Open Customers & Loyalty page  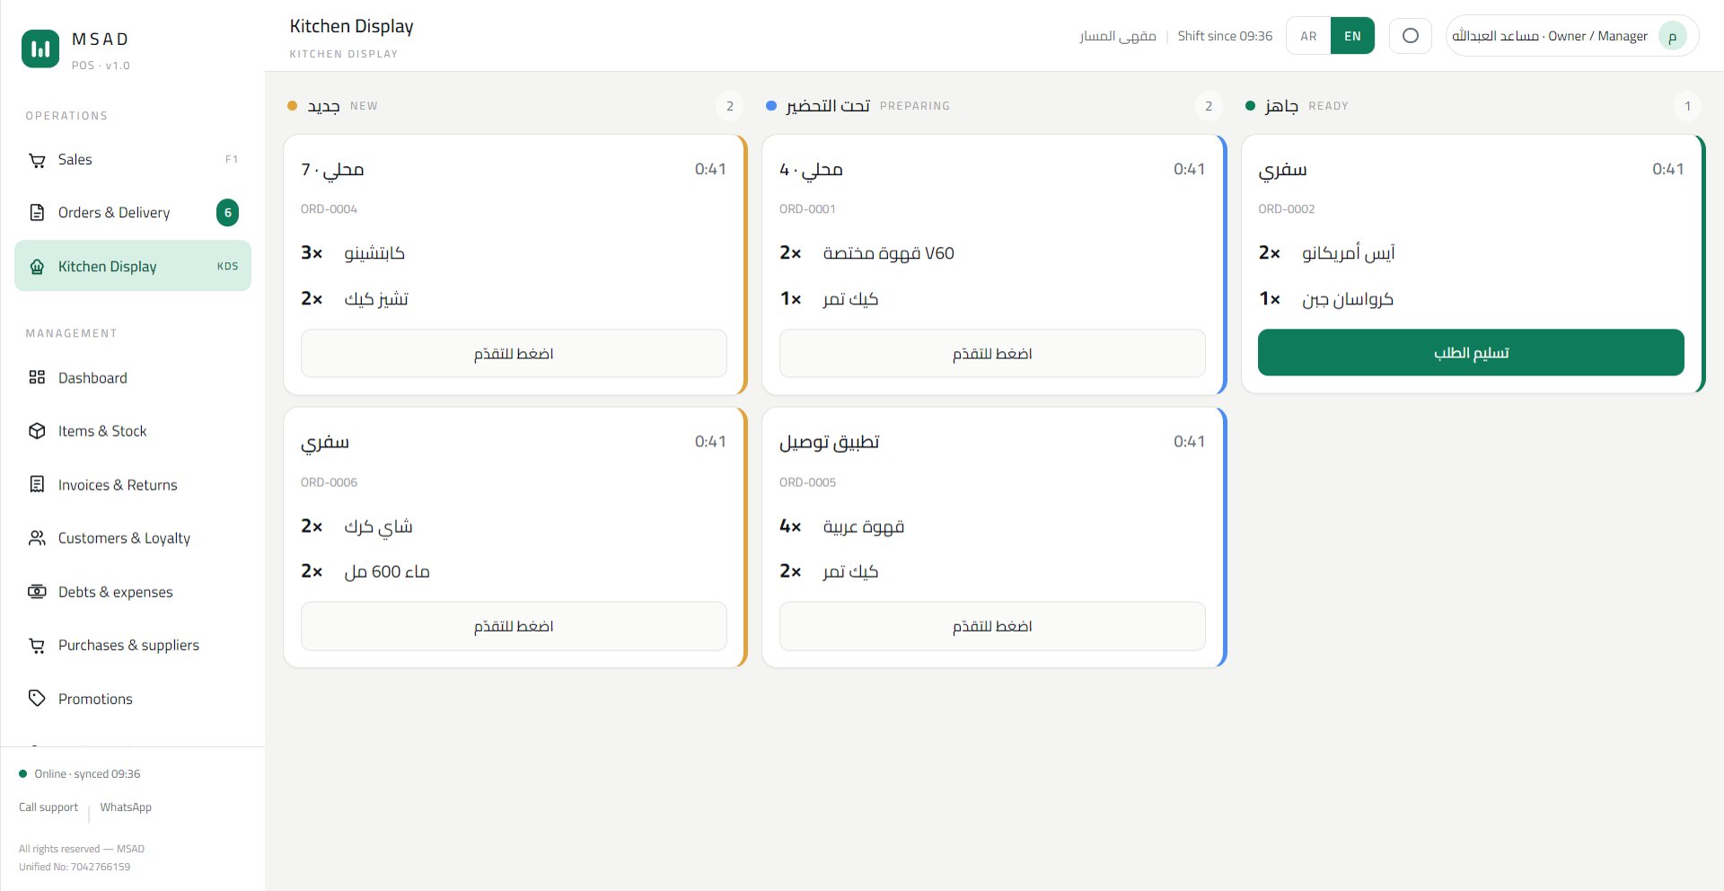click(x=133, y=538)
